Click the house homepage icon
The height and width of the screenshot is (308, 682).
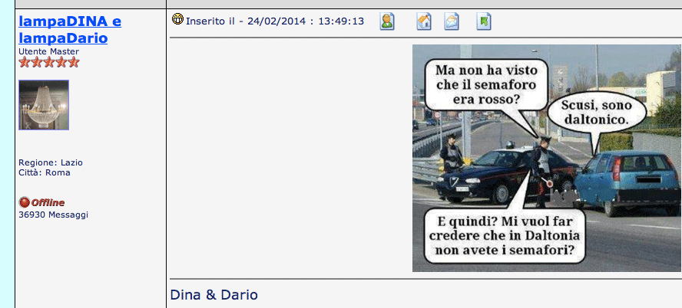(424, 21)
